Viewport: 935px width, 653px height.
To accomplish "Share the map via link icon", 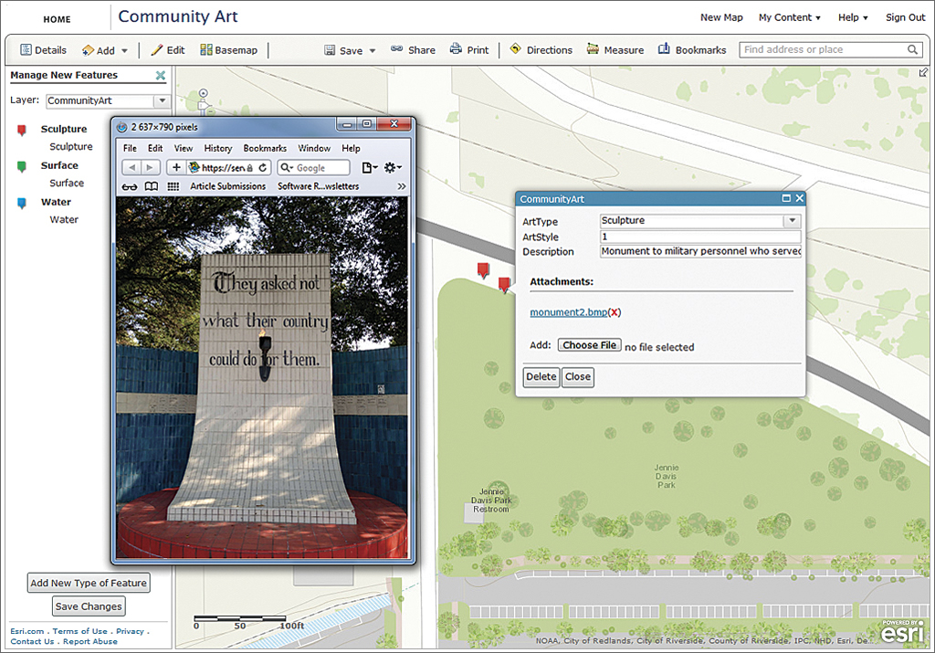I will (x=396, y=49).
